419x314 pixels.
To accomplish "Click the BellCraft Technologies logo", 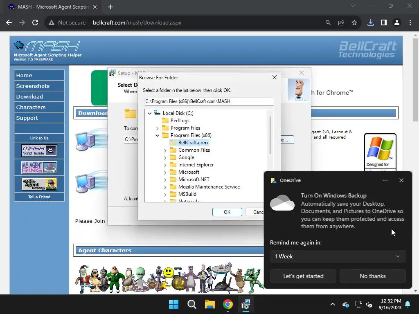I will point(367,49).
